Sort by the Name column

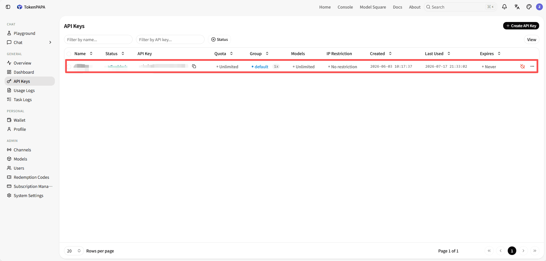tap(83, 54)
